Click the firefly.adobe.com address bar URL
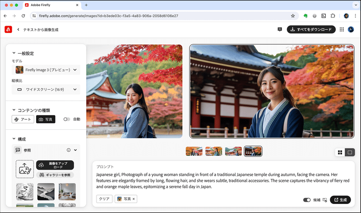Viewport: 361px width, 213px height. click(108, 16)
